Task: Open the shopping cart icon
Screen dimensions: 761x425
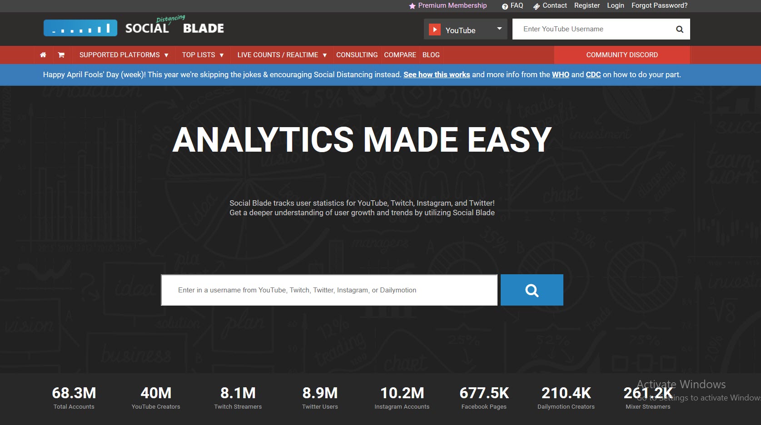Action: (61, 55)
